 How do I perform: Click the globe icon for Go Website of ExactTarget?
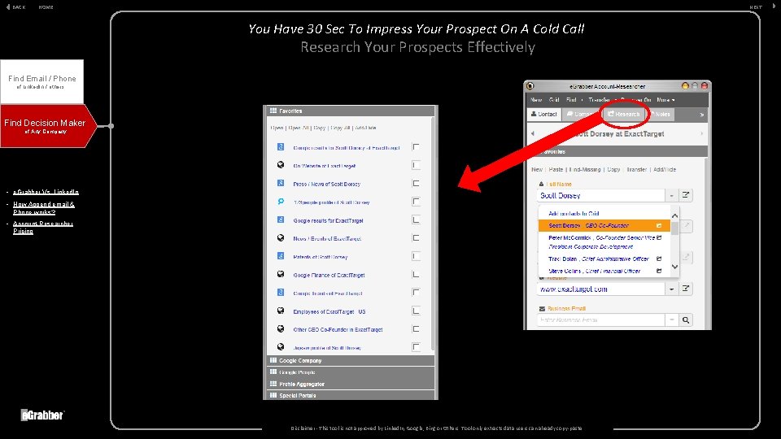281,165
